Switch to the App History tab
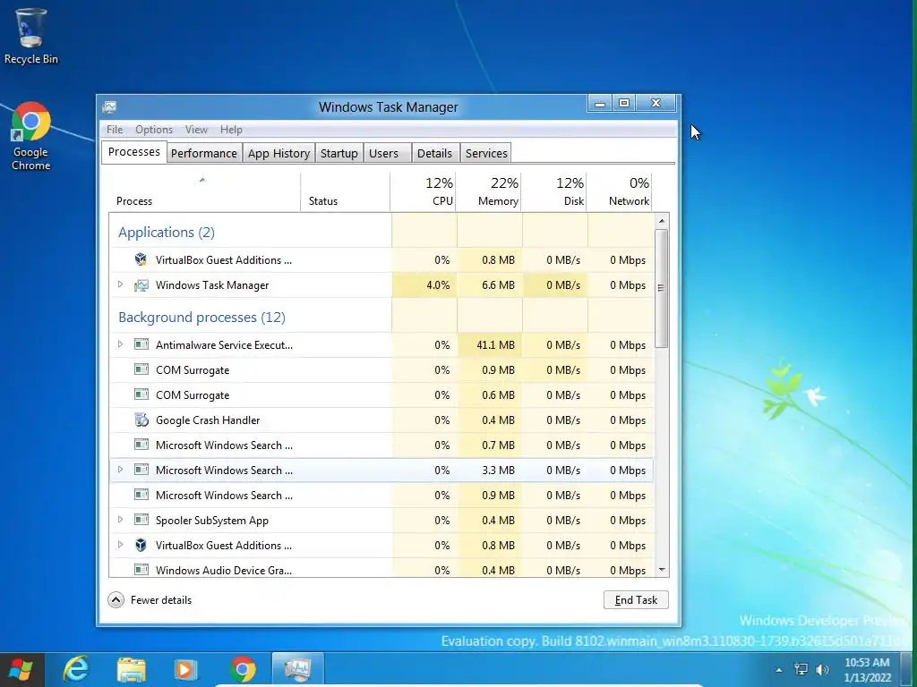Image resolution: width=917 pixels, height=687 pixels. click(279, 153)
